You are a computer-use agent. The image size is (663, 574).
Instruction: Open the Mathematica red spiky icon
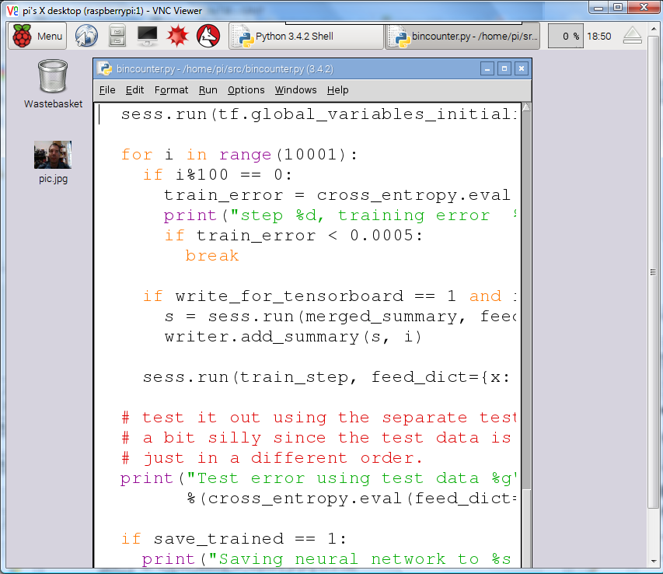click(179, 36)
